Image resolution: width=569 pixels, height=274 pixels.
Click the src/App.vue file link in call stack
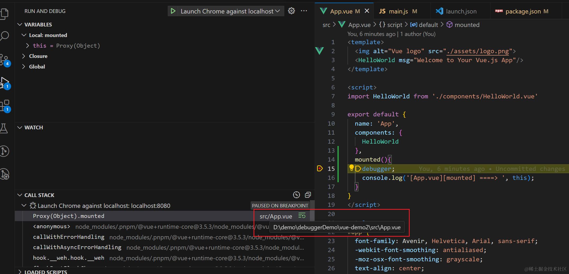(276, 216)
